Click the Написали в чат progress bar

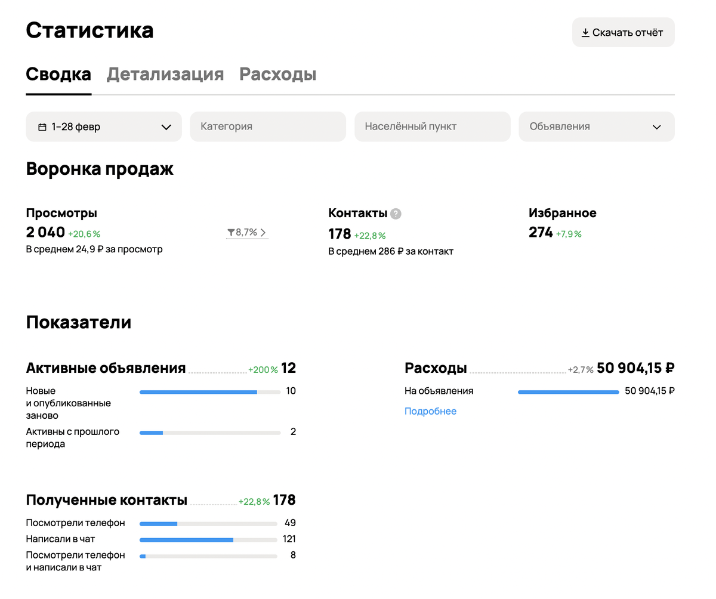(x=208, y=539)
